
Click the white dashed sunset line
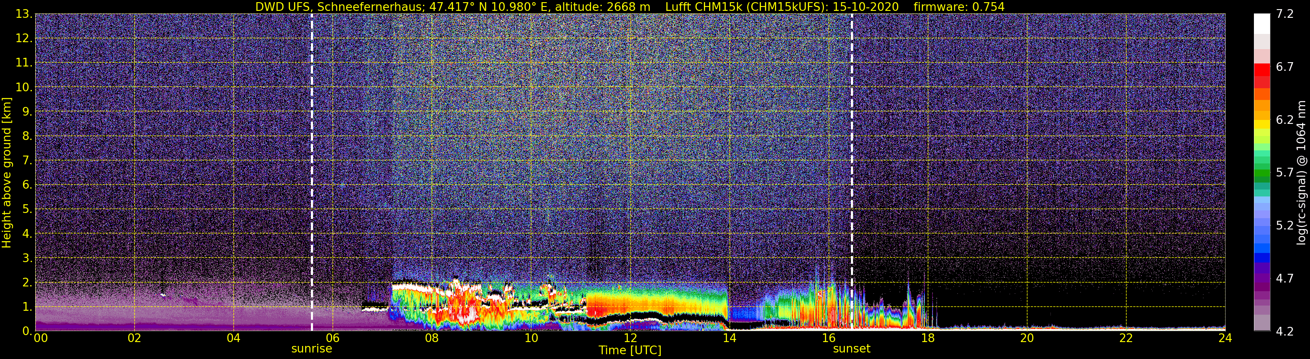tap(852, 173)
